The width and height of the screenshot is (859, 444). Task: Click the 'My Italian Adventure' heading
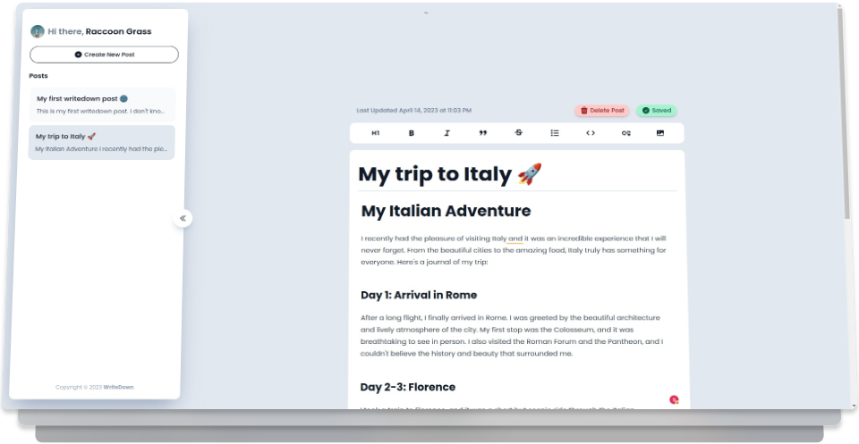(x=446, y=211)
